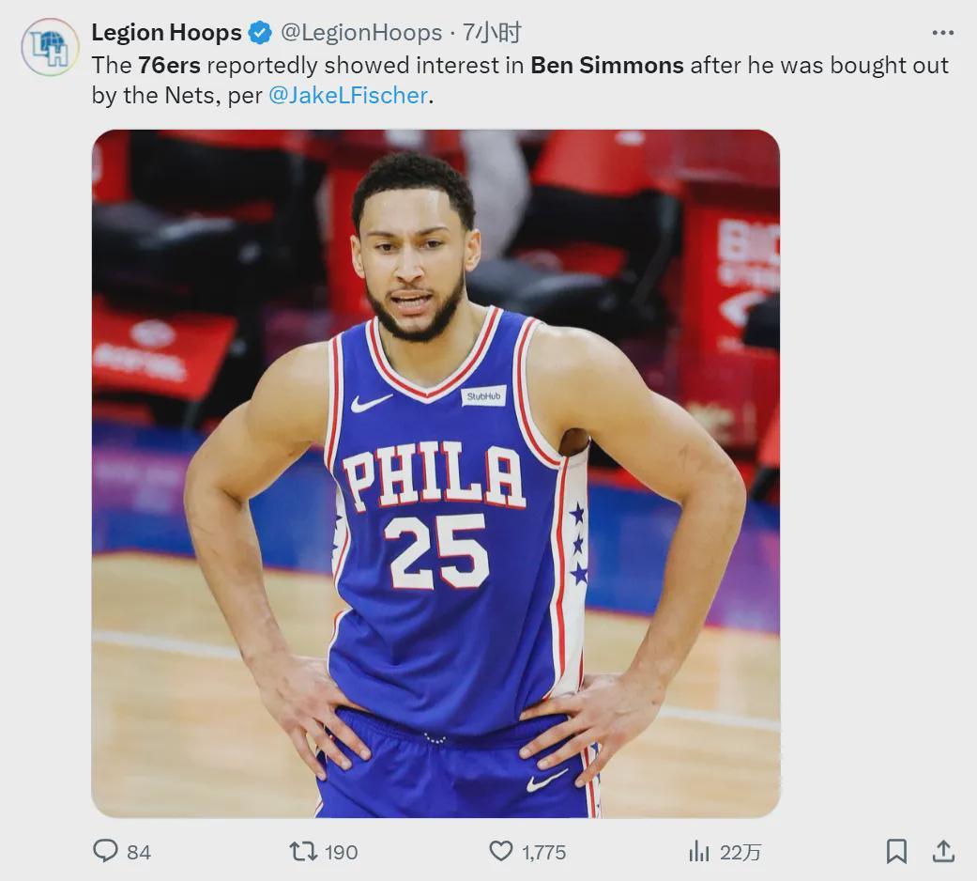
Task: Click the 84 replies count
Action: coord(139,852)
